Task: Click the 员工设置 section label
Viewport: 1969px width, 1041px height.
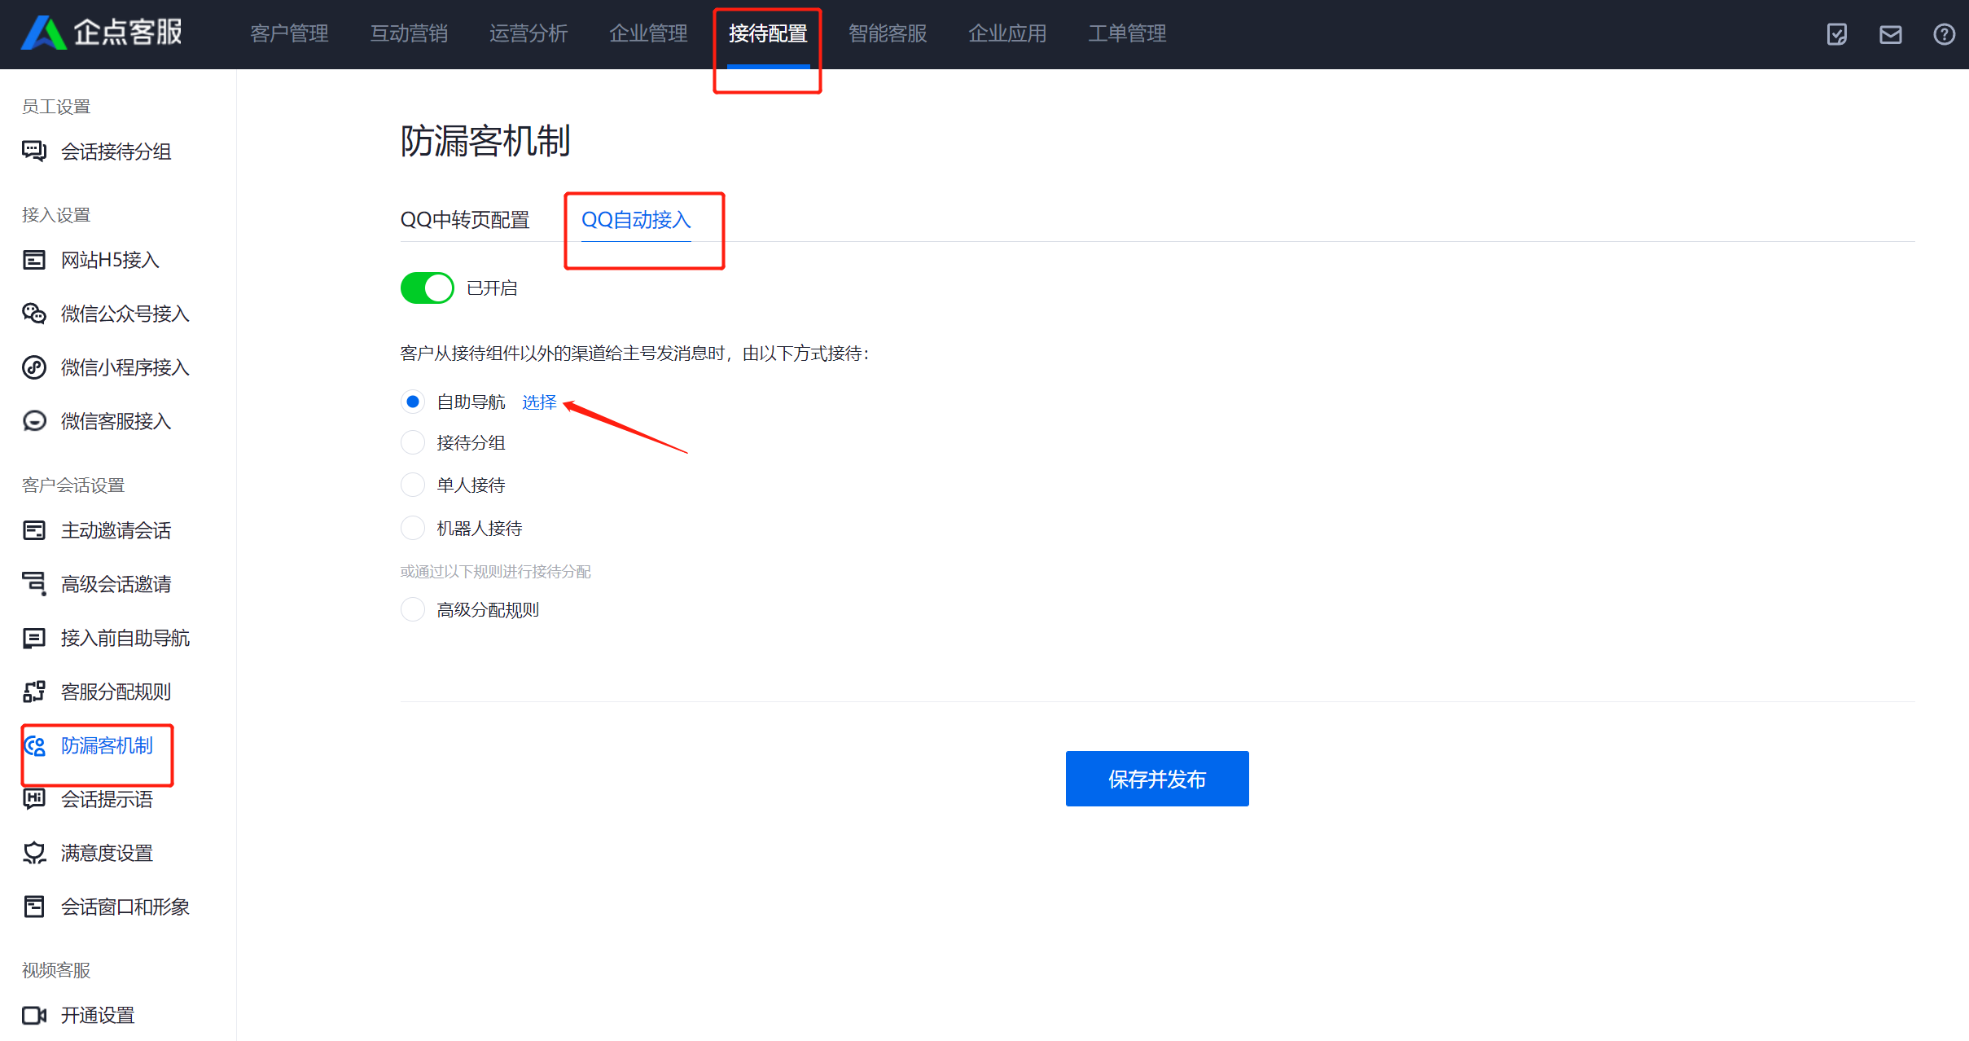Action: 56,107
